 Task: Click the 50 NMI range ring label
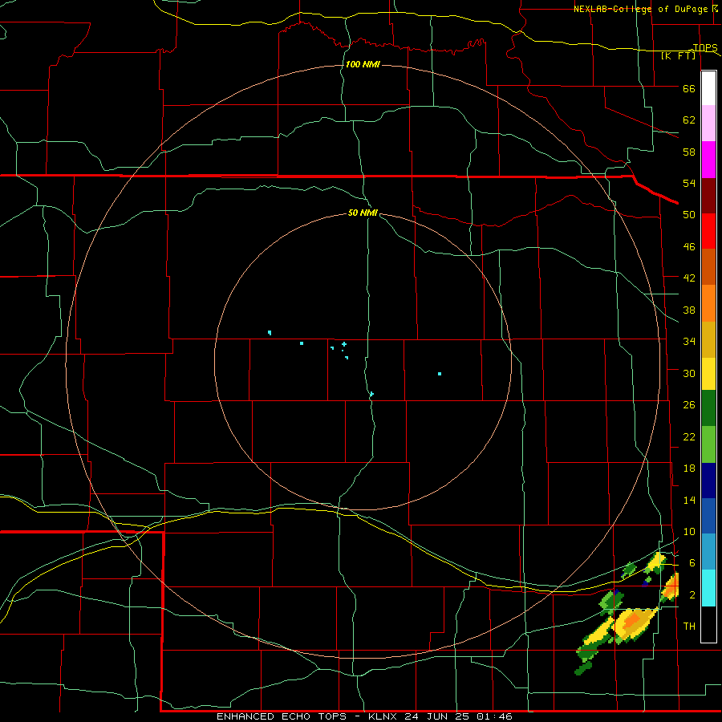click(x=363, y=213)
